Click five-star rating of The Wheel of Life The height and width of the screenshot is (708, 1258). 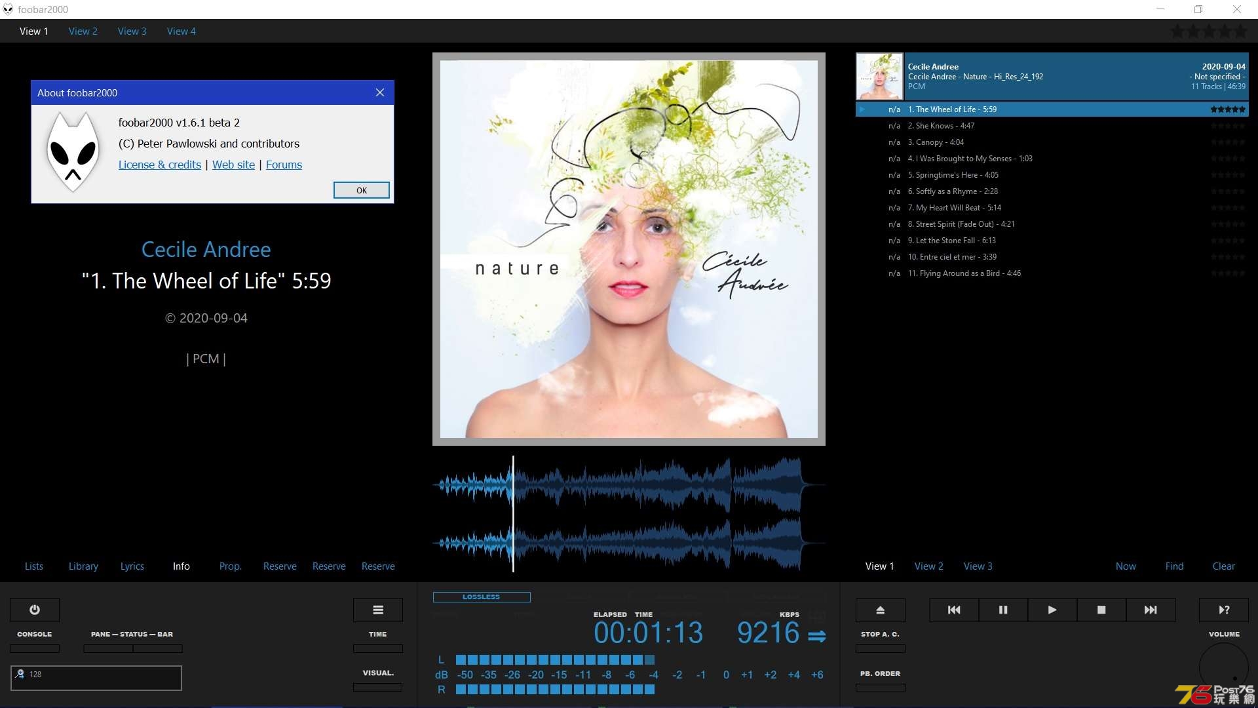(1228, 109)
